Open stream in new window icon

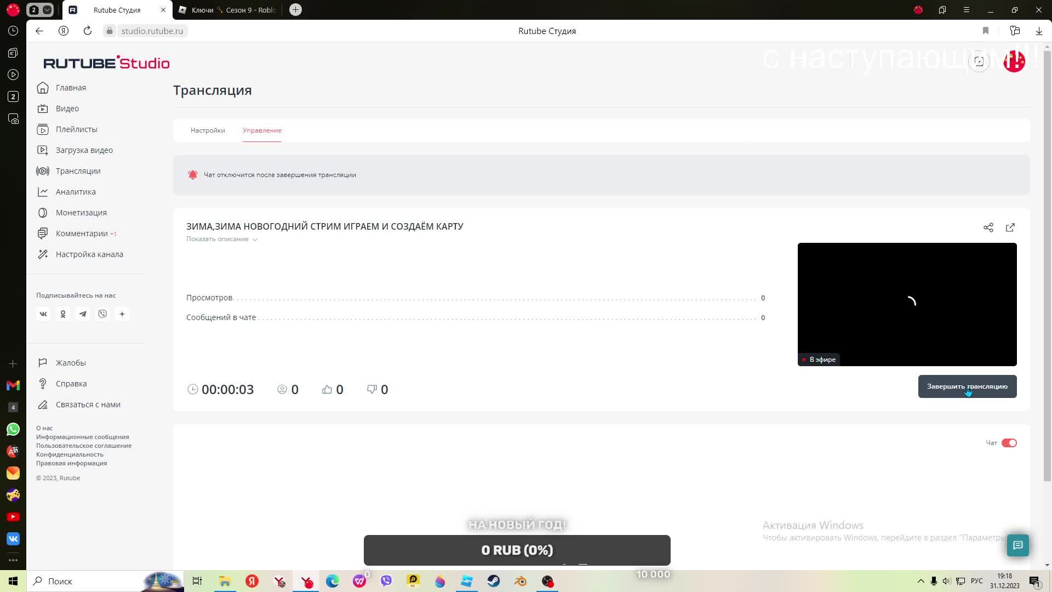1010,227
